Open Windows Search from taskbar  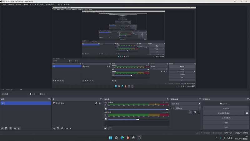116,138
